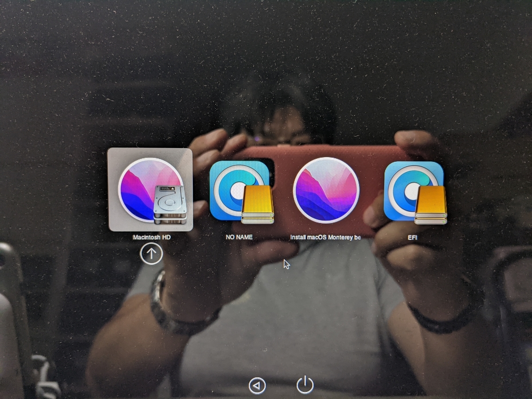This screenshot has height=399, width=532.
Task: Click the restart triangle button at bottom
Action: coord(257,386)
